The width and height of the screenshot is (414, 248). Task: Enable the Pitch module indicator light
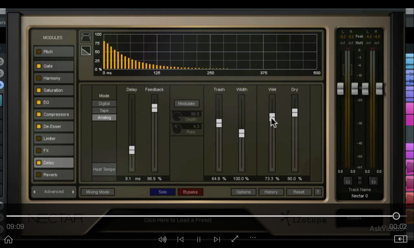39,52
